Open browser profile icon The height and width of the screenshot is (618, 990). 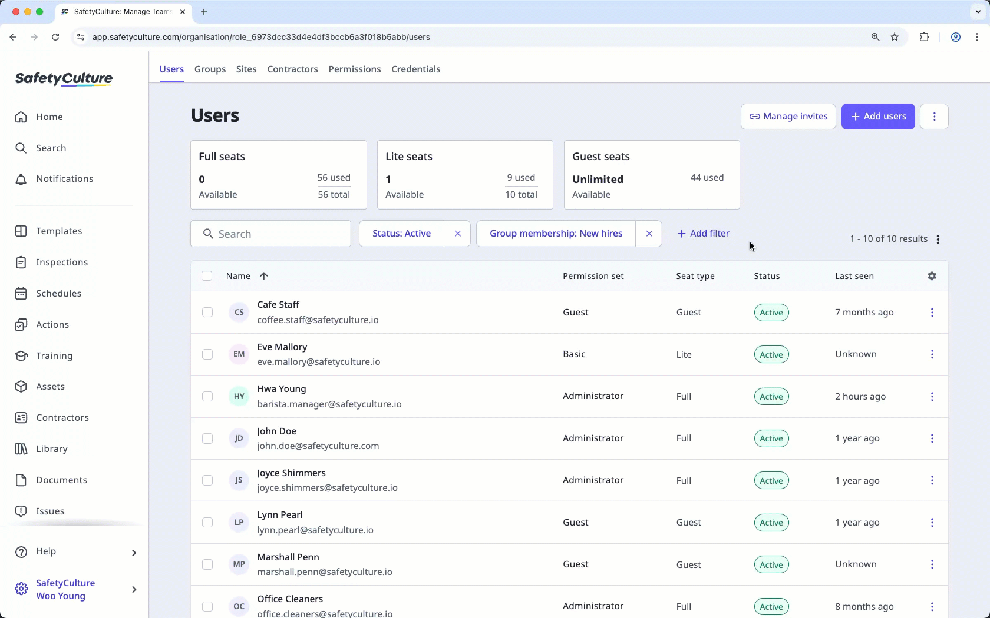[956, 37]
